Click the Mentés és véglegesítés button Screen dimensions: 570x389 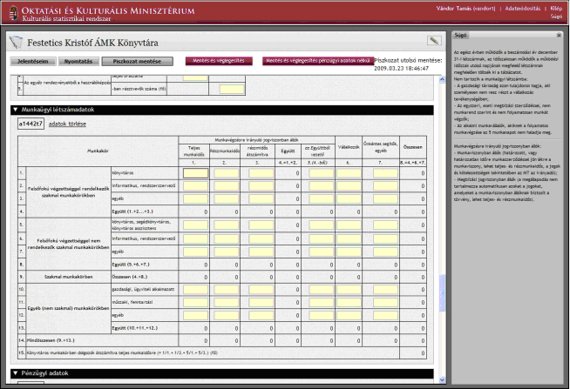[219, 61]
